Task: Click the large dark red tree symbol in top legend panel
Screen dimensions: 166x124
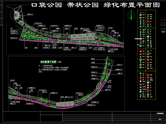Action: click(x=148, y=21)
